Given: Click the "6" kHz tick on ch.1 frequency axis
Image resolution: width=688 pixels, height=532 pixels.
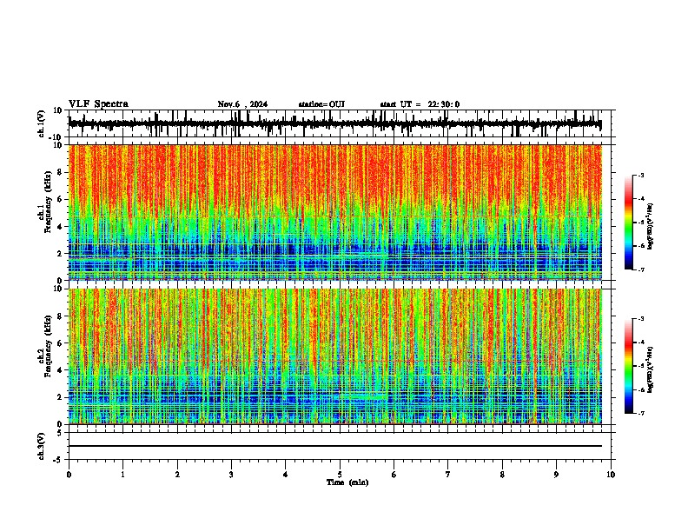Looking at the screenshot, I should click(x=61, y=199).
